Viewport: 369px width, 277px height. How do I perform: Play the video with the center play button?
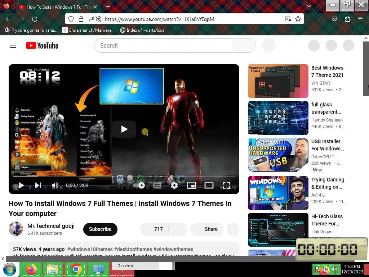[124, 129]
